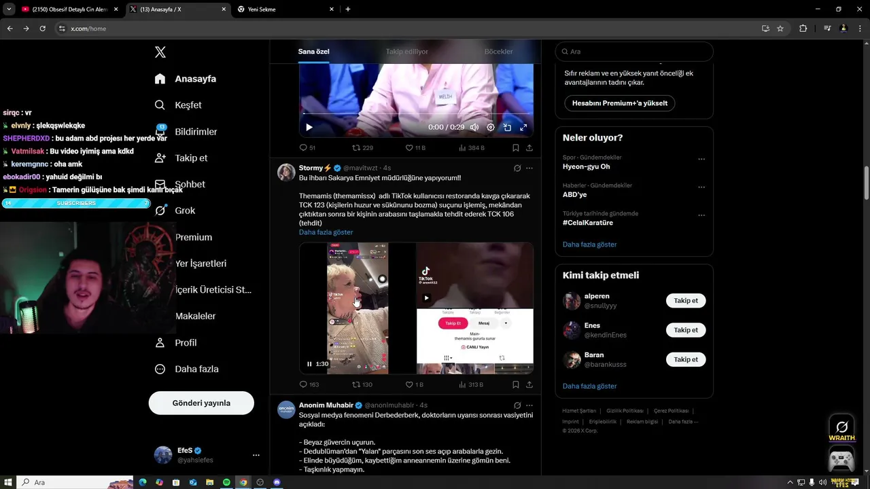Open Profil page
Screen dimensions: 870x489
pos(175,342)
